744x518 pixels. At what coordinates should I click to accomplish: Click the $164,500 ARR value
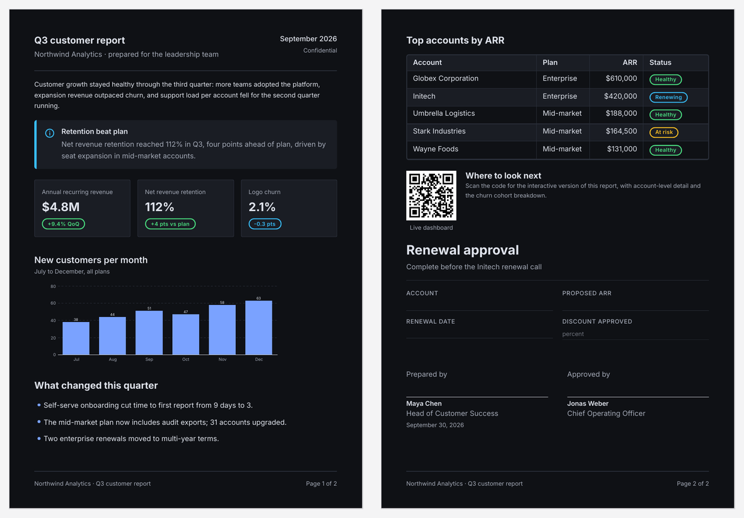621,132
